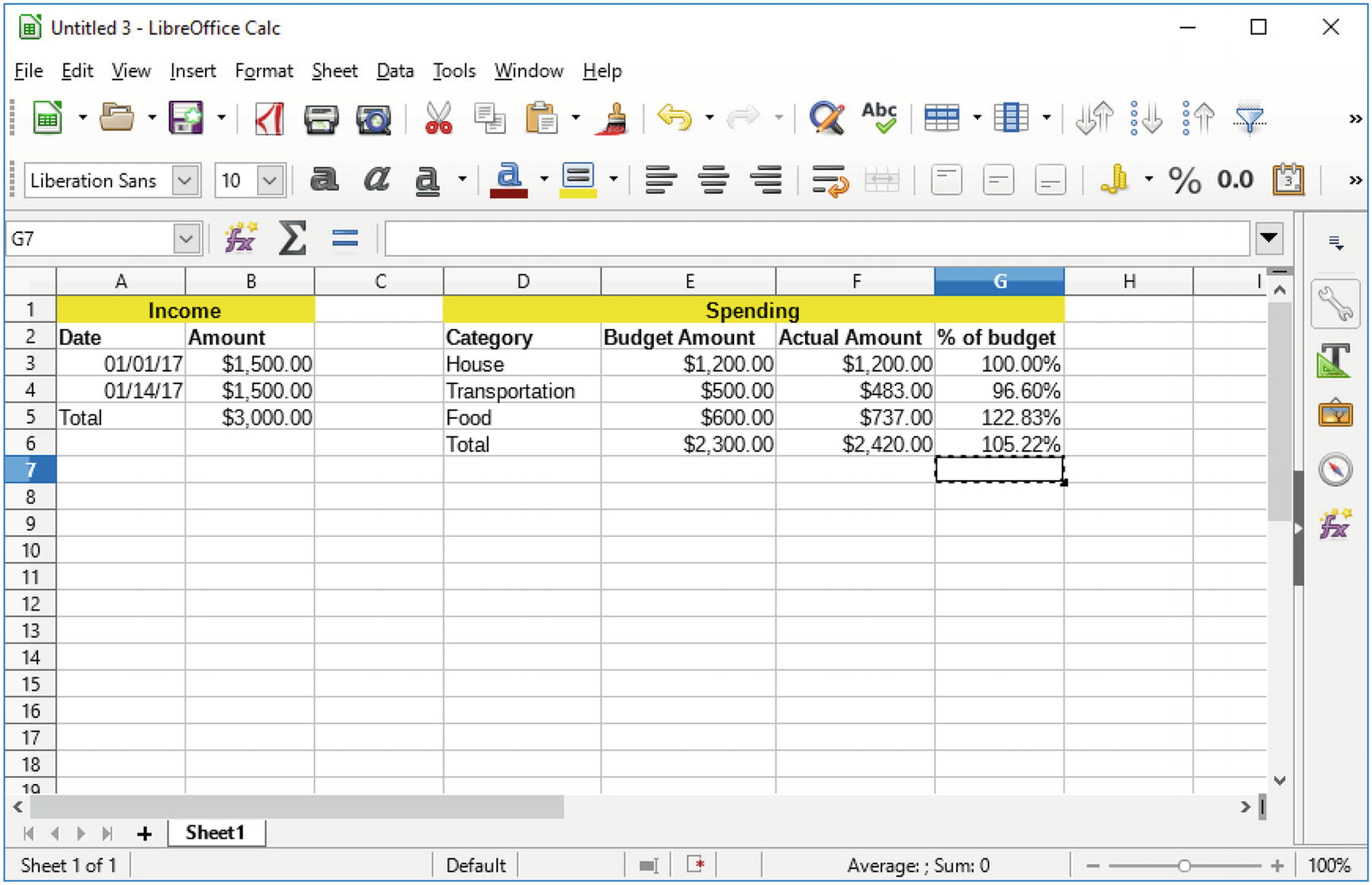Run the spelling check (Abc)
The height and width of the screenshot is (885, 1372).
point(879,118)
